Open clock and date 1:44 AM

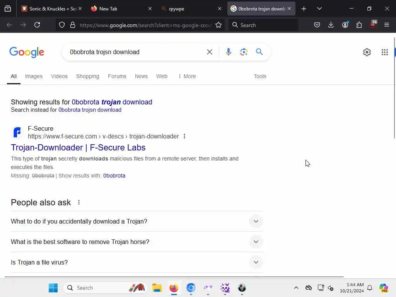click(x=352, y=288)
